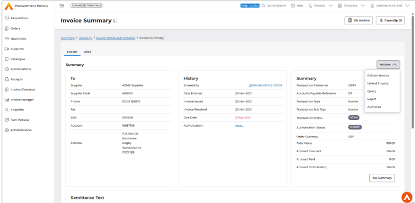Image resolution: width=415 pixels, height=203 pixels.
Task: Choose Authorise from Actions menu
Action: tap(374, 107)
